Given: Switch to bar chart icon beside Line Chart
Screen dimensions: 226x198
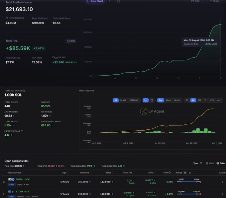Looking at the screenshot, I should point(110,1).
